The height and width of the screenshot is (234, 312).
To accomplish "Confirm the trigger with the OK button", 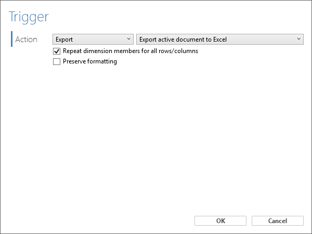I will [x=220, y=220].
